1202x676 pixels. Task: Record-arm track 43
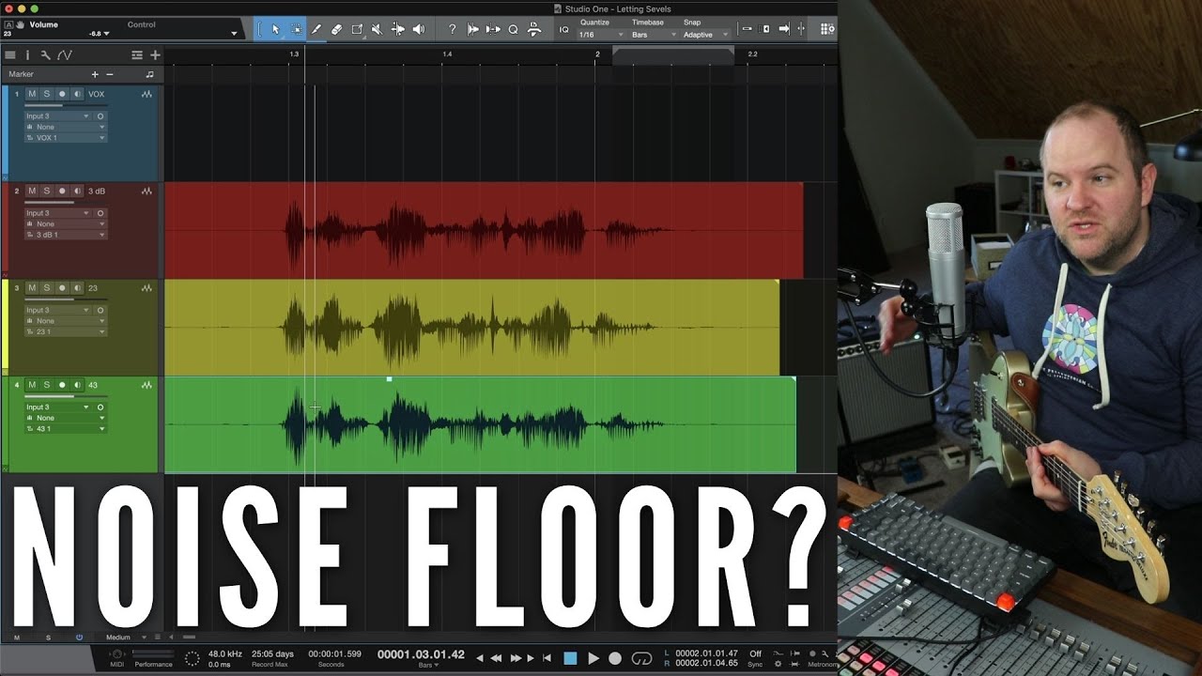click(x=62, y=385)
